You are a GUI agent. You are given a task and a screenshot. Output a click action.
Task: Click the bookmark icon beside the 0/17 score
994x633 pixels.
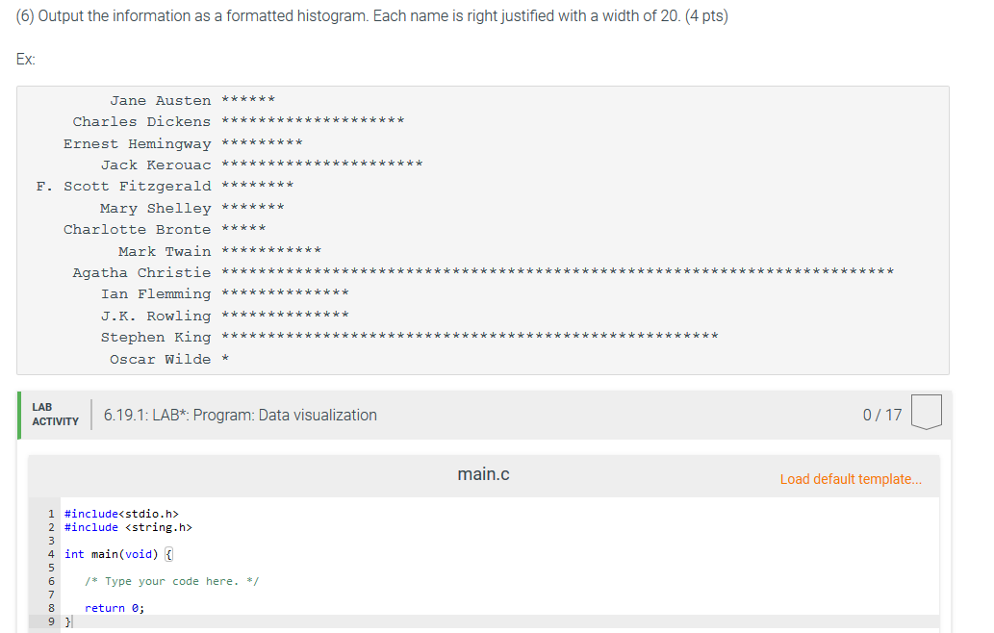tap(925, 414)
